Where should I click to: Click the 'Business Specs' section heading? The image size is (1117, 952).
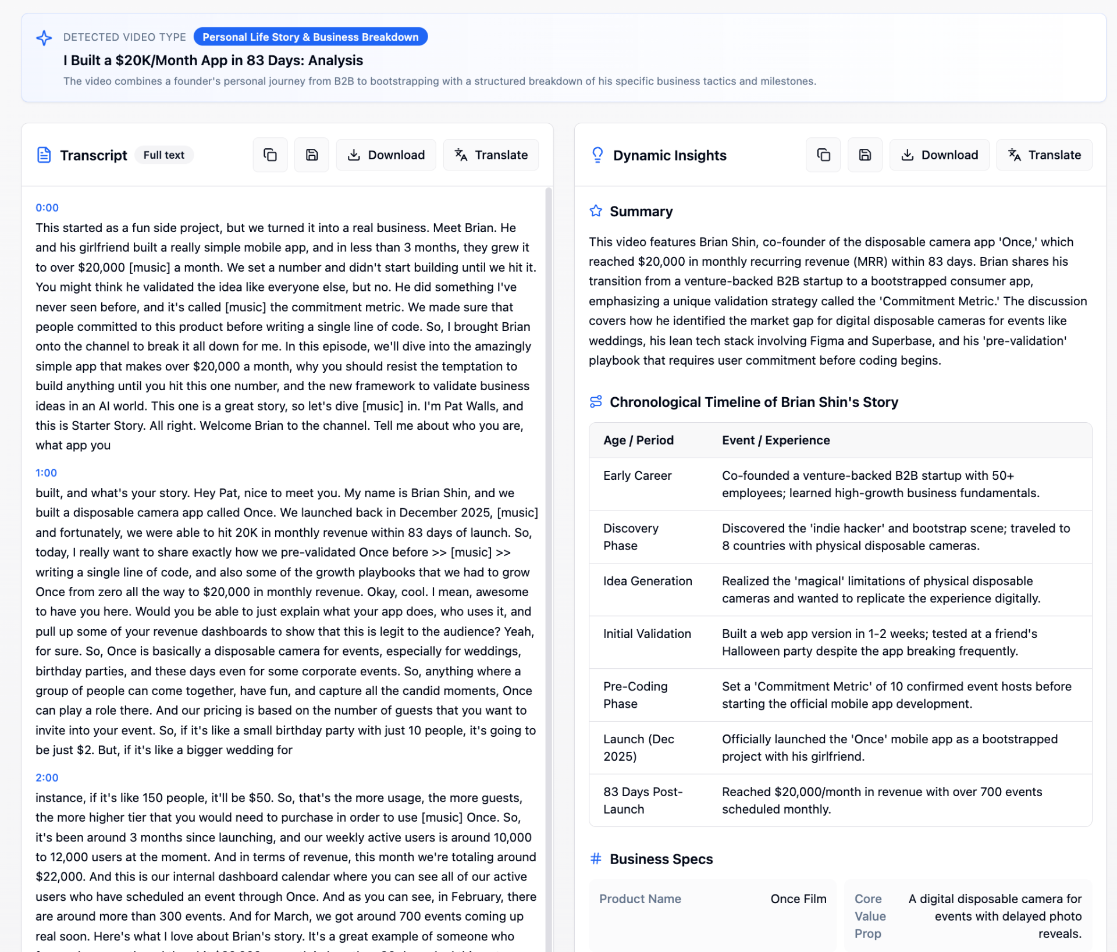(661, 859)
